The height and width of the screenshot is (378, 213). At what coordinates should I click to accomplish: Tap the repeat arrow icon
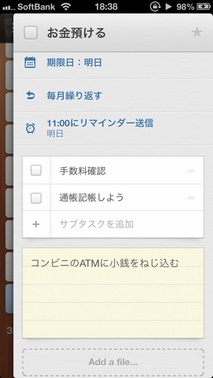(x=30, y=96)
